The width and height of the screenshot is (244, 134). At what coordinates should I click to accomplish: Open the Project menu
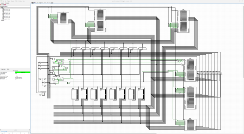pos(9,1)
